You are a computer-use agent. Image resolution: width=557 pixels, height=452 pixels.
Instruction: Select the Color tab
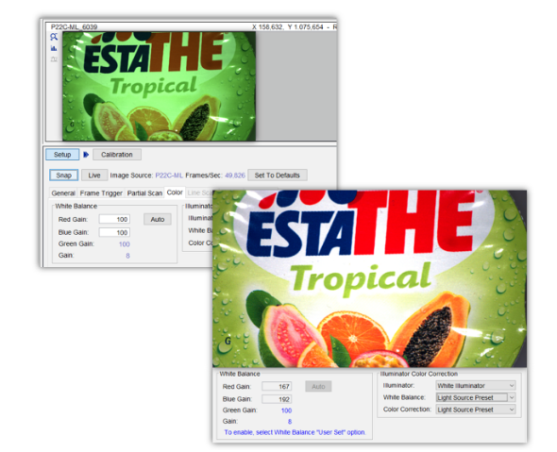[x=175, y=193]
